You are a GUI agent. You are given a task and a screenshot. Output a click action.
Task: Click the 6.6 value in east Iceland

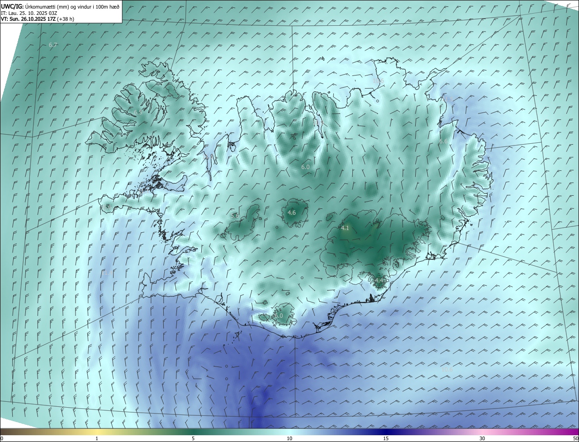[x=443, y=141]
